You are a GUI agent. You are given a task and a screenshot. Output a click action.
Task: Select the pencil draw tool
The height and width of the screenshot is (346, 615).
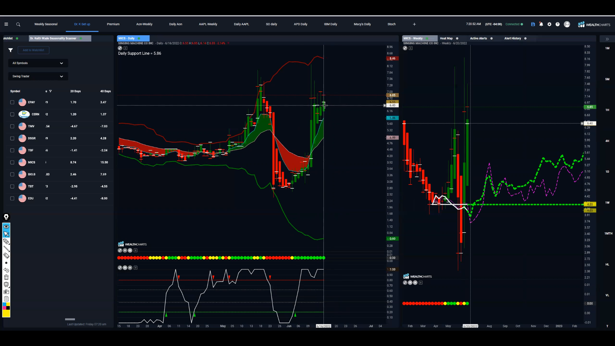tap(6, 241)
